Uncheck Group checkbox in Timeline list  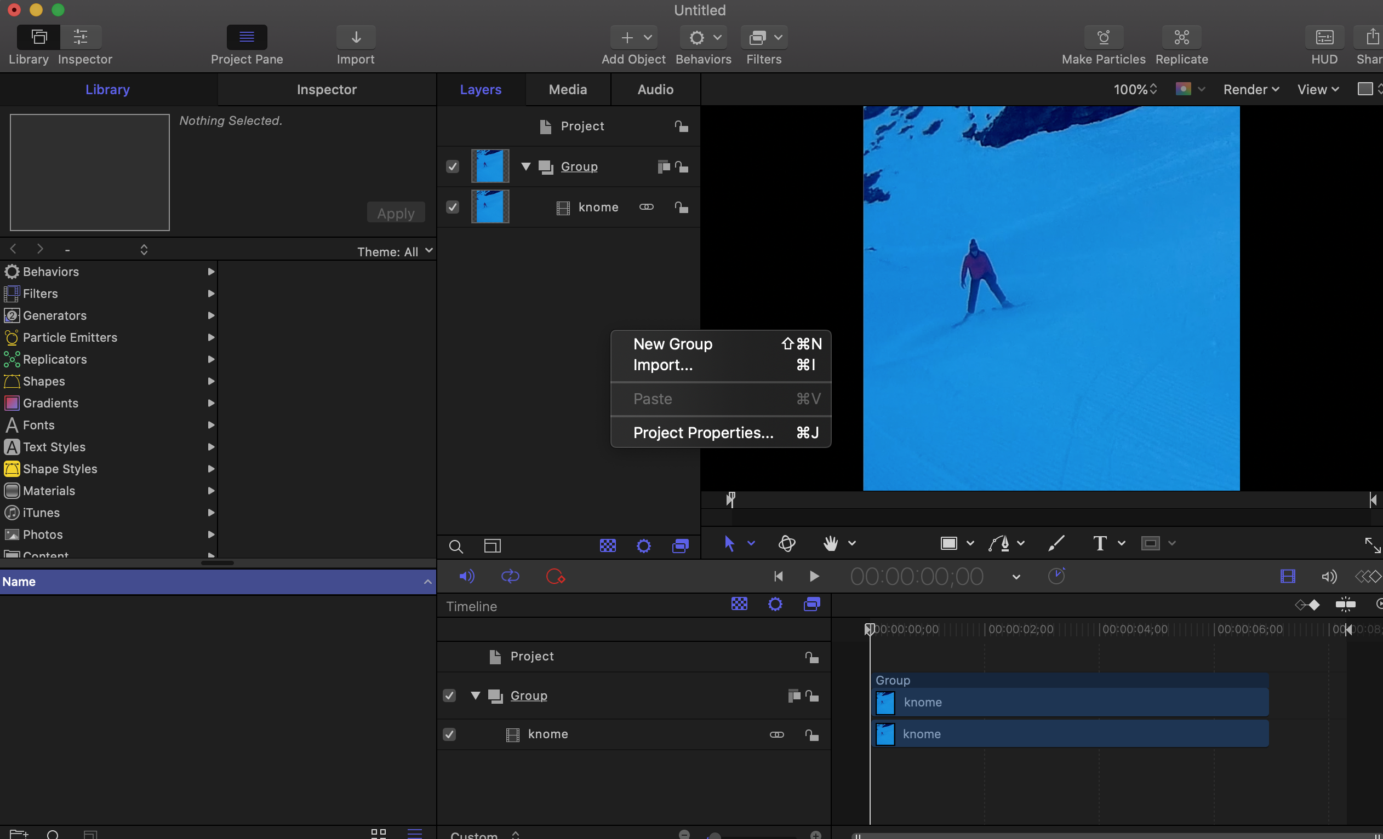(449, 696)
